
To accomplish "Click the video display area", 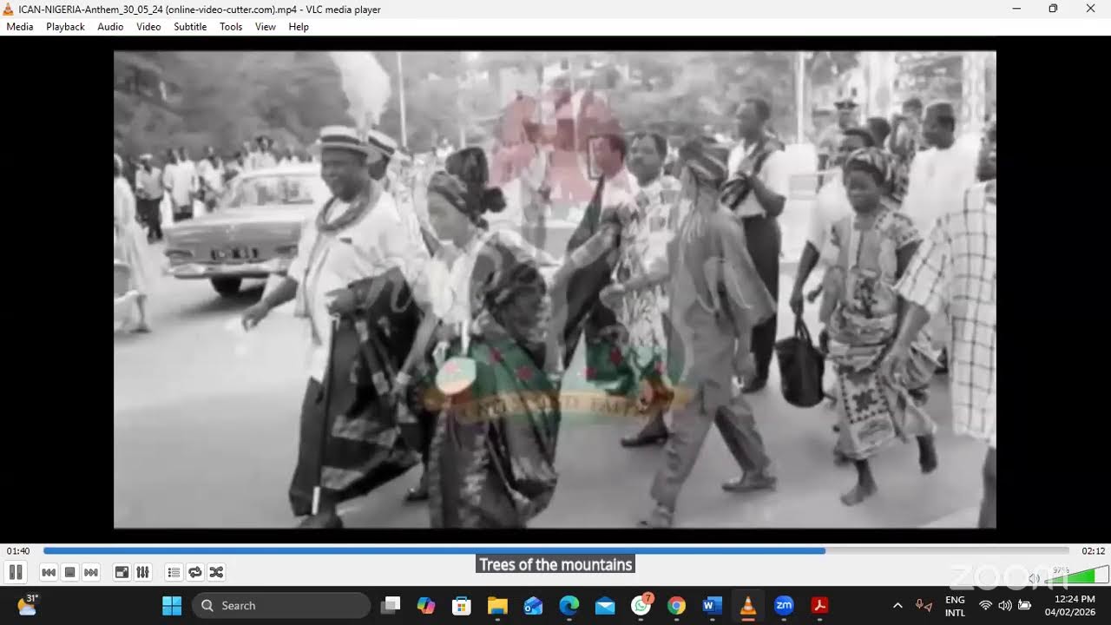I will click(x=555, y=289).
